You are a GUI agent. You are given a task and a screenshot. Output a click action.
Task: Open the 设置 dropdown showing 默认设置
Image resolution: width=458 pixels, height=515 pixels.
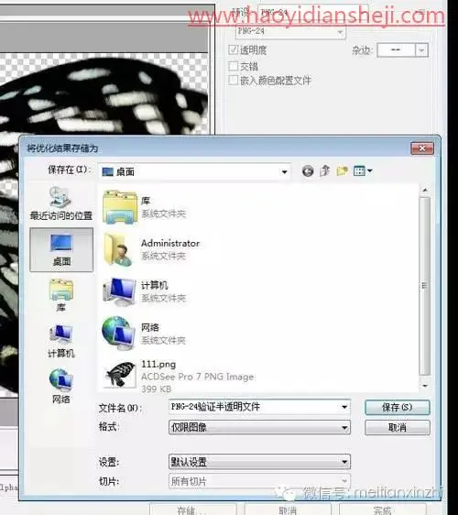[259, 462]
